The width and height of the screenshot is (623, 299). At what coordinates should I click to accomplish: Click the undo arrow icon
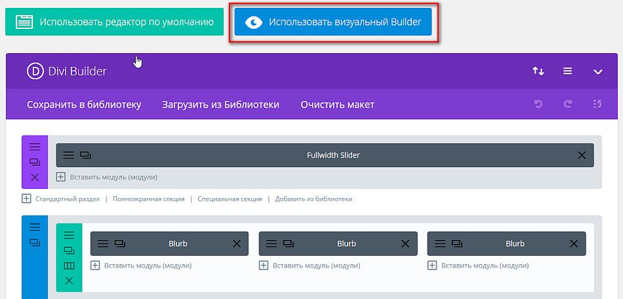coord(538,104)
